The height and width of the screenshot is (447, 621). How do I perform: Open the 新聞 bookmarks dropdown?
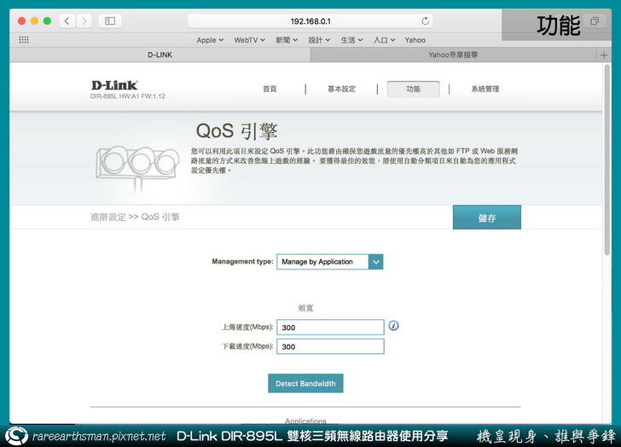(x=287, y=40)
